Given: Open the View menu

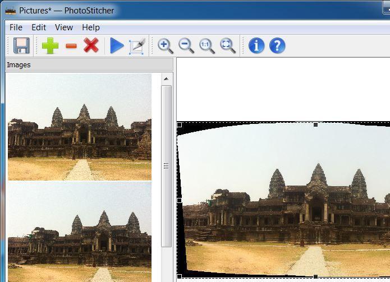Looking at the screenshot, I should coord(64,27).
